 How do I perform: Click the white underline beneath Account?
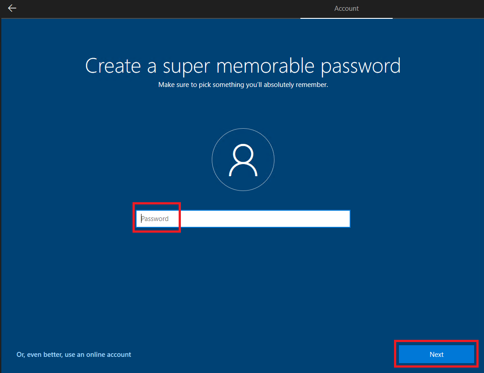click(x=346, y=18)
